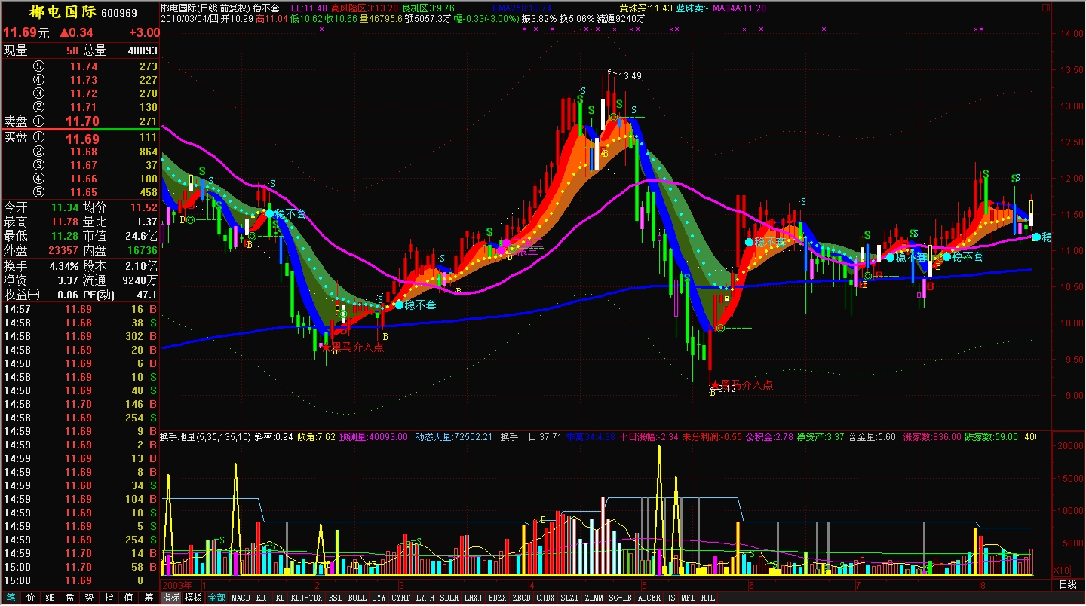
Task: Click the 动态天量:72502.21 value
Action: (453, 436)
